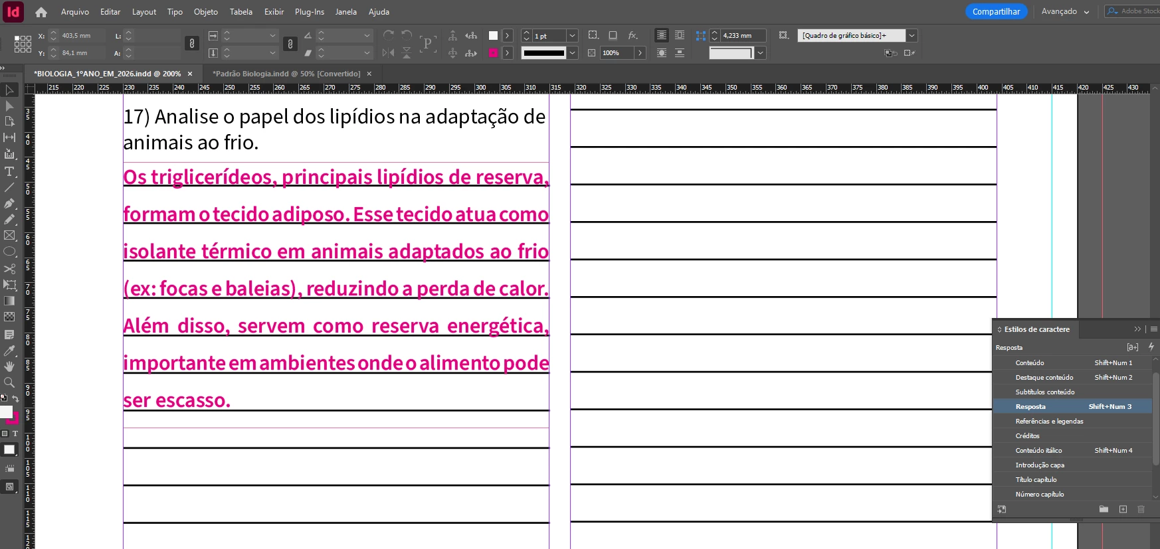Open the Plug-Ins menu

click(309, 12)
